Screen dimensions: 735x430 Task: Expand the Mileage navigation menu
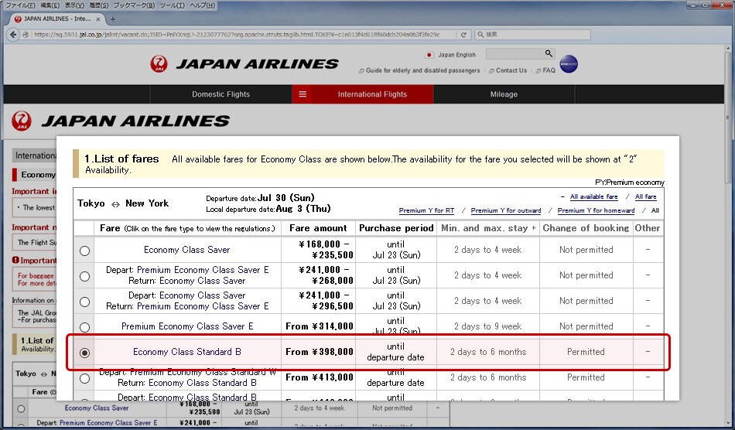pos(503,94)
